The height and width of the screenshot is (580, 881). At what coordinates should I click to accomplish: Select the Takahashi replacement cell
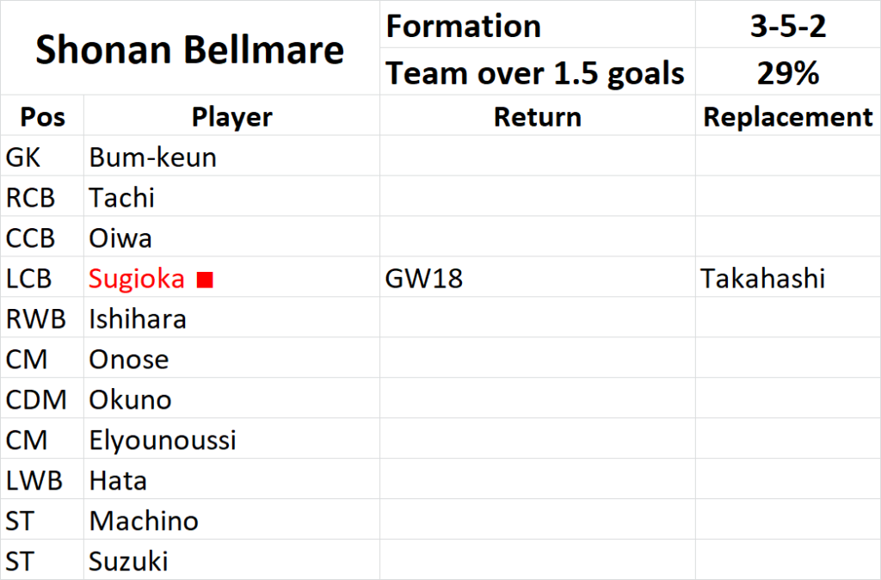tap(788, 277)
